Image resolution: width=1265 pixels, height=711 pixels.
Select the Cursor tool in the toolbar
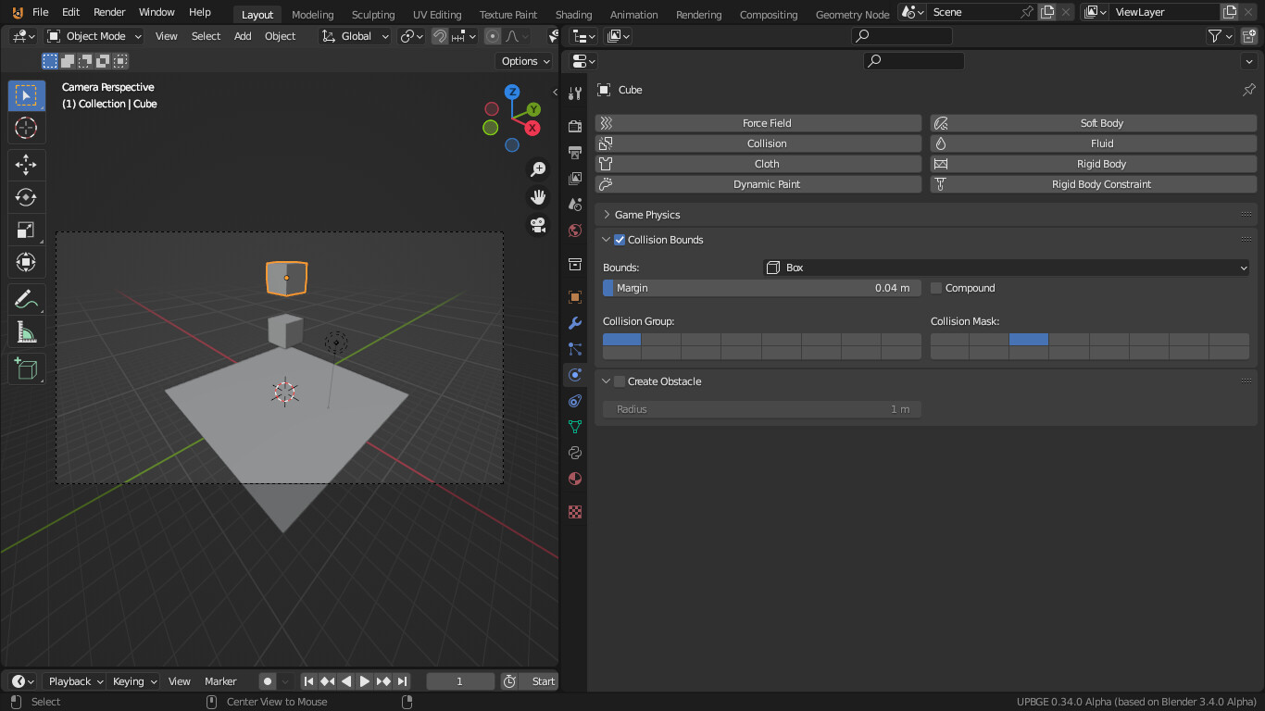tap(26, 128)
